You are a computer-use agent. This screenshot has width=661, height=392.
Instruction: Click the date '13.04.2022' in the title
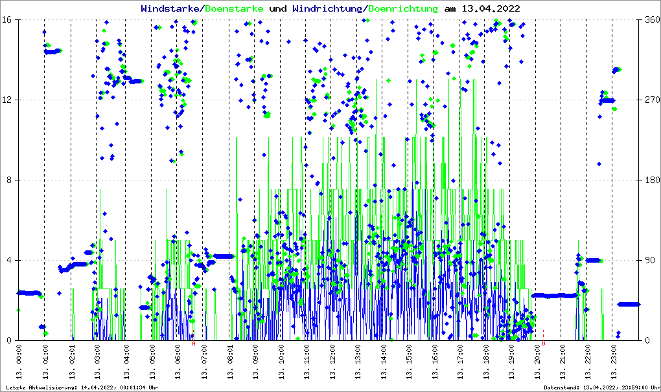point(491,8)
